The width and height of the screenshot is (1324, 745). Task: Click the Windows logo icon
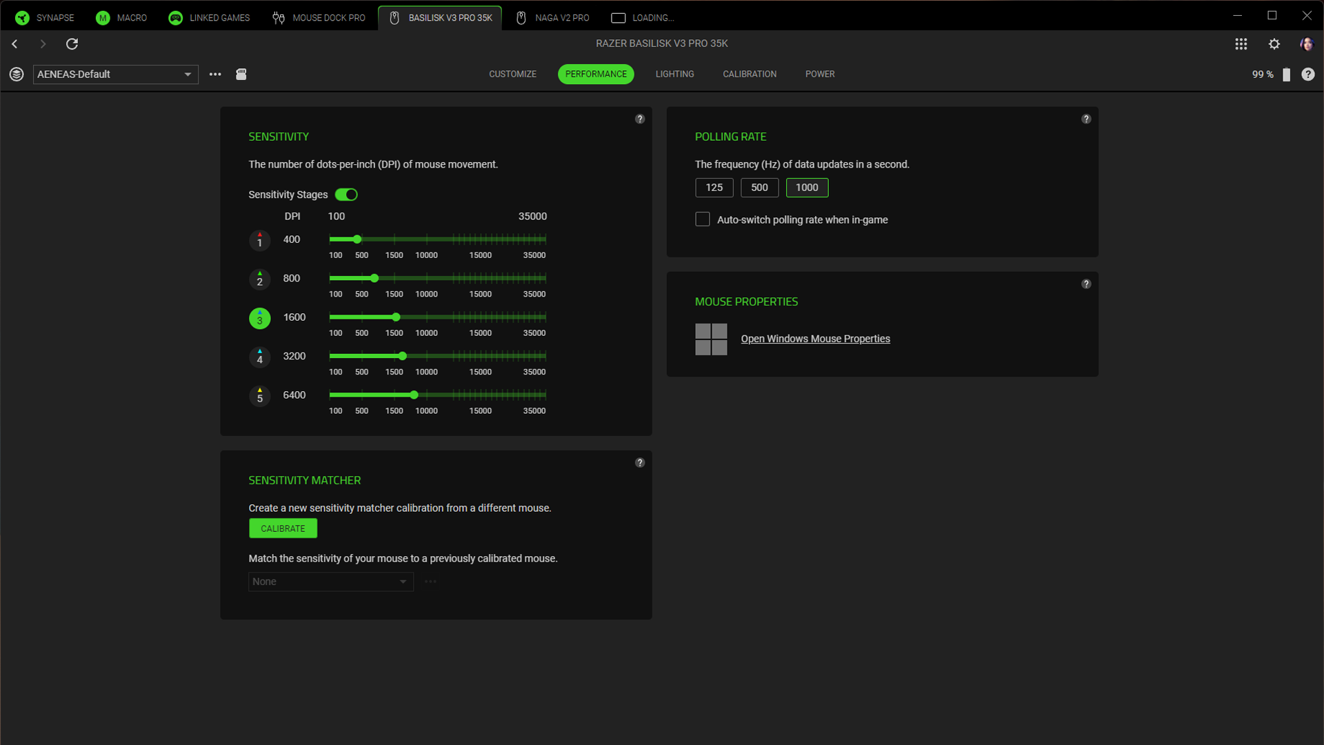click(711, 339)
